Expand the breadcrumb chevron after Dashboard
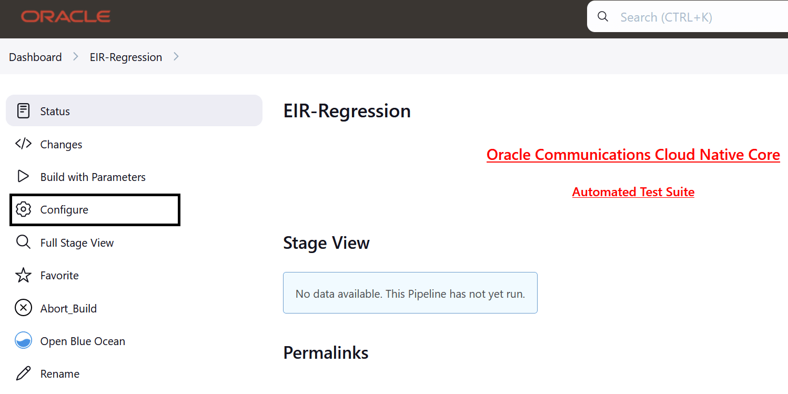Screen dimensions: 788x394 (x=75, y=56)
